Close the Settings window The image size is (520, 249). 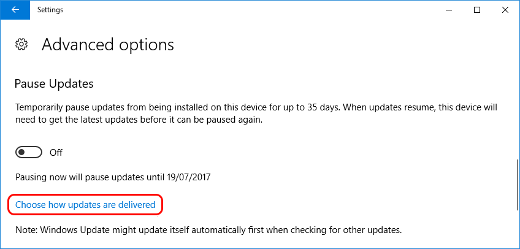505,10
